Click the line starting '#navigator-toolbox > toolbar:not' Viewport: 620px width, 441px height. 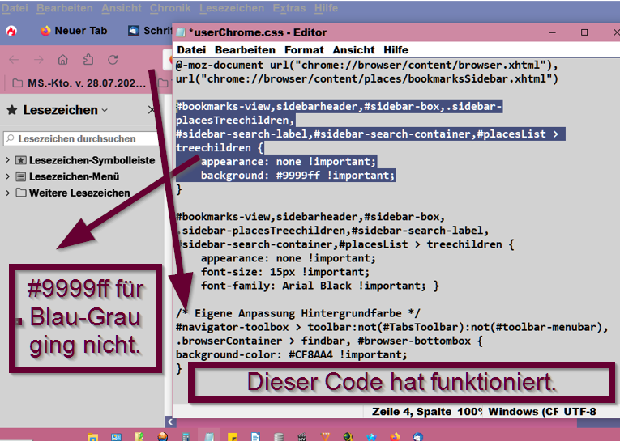pos(391,327)
